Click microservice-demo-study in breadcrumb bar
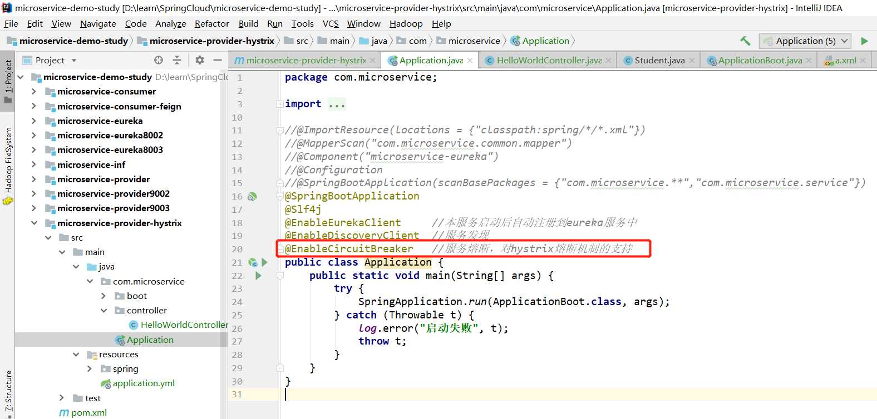Viewport: 877px width, 419px height. pyautogui.click(x=68, y=41)
